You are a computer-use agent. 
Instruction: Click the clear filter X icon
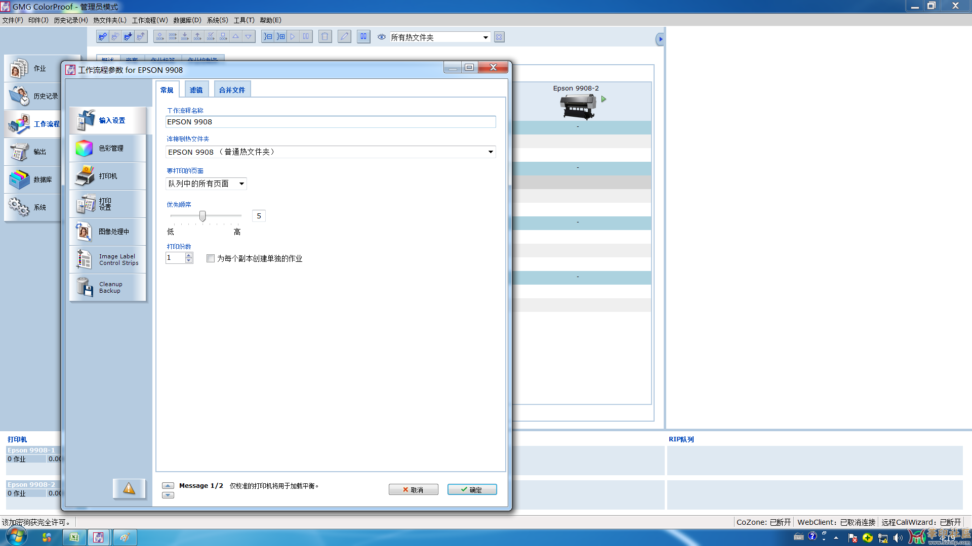tap(499, 37)
